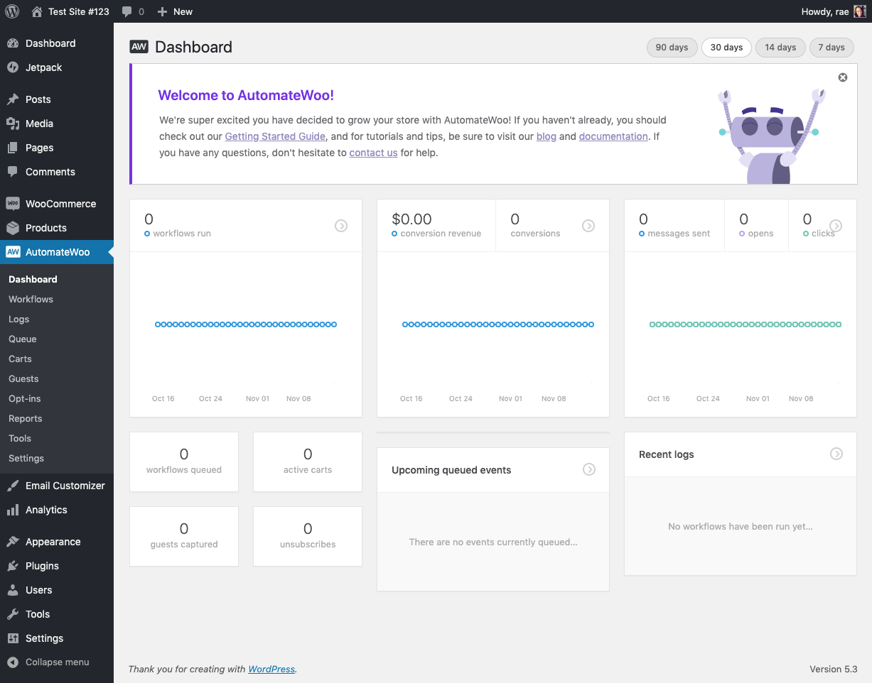This screenshot has width=872, height=683.
Task: Select the 14 days range
Action: [780, 48]
